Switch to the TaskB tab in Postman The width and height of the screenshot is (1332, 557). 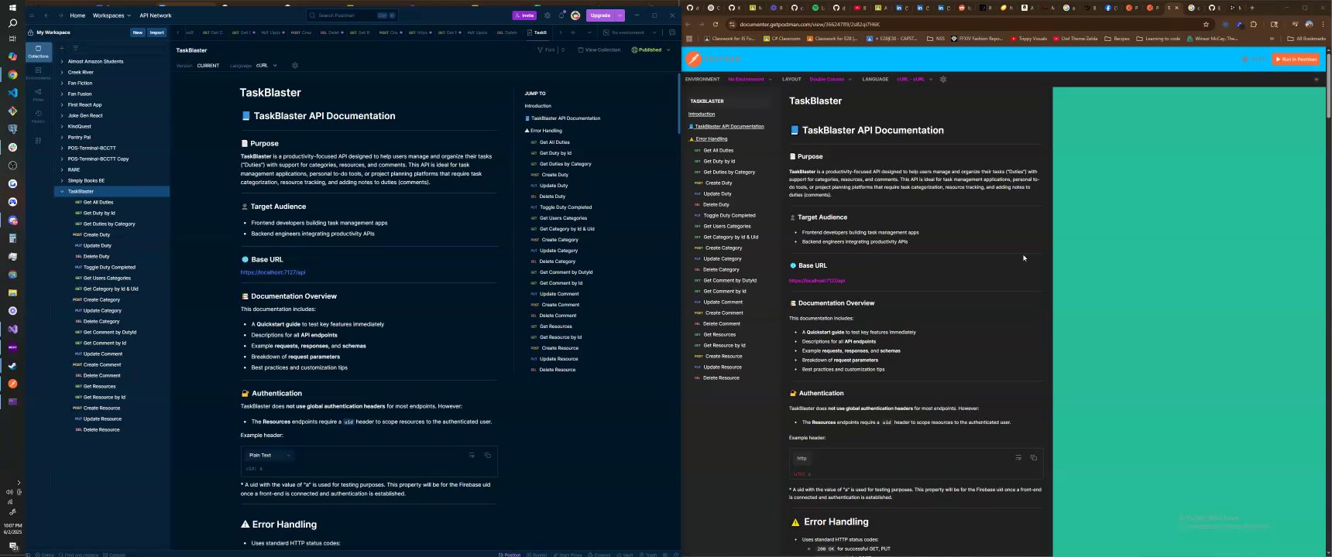(537, 32)
